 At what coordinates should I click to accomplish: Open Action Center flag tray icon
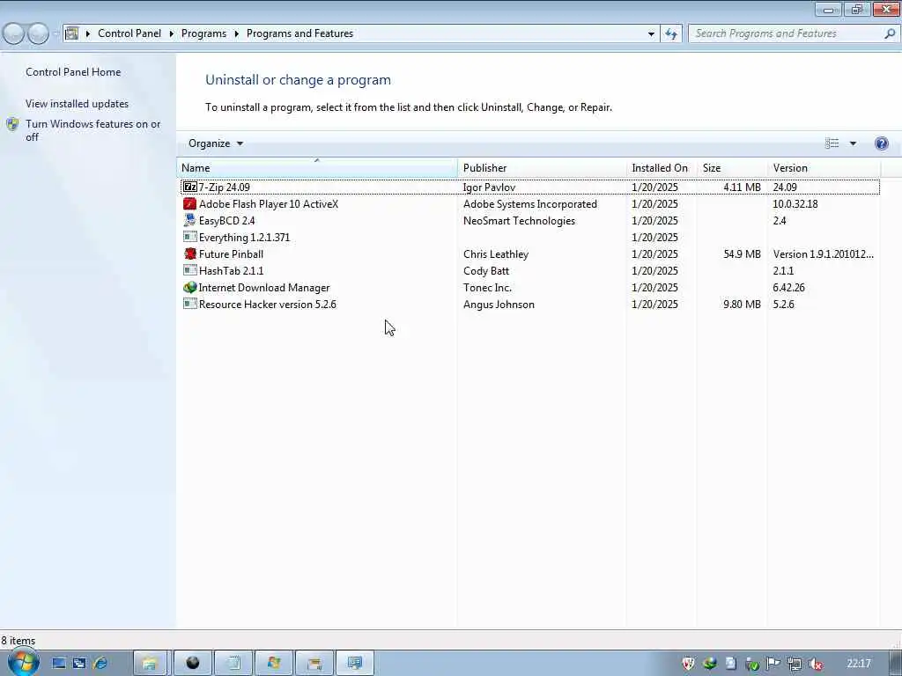773,664
